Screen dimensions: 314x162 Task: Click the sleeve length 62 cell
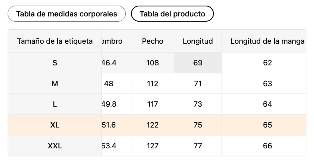point(267,63)
